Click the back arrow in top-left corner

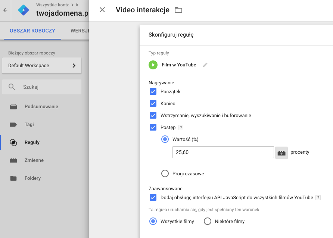5,10
